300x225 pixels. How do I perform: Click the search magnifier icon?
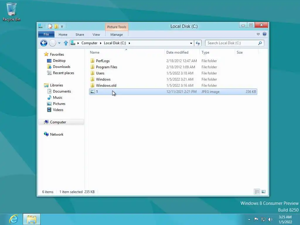click(260, 43)
